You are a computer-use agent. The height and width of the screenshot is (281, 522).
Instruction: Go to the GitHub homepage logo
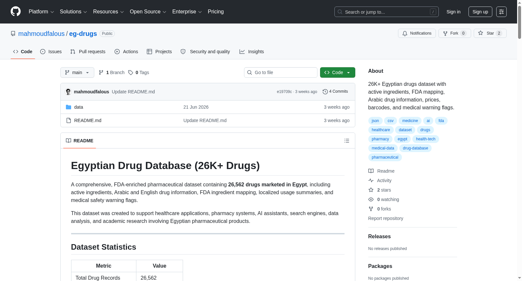16,12
